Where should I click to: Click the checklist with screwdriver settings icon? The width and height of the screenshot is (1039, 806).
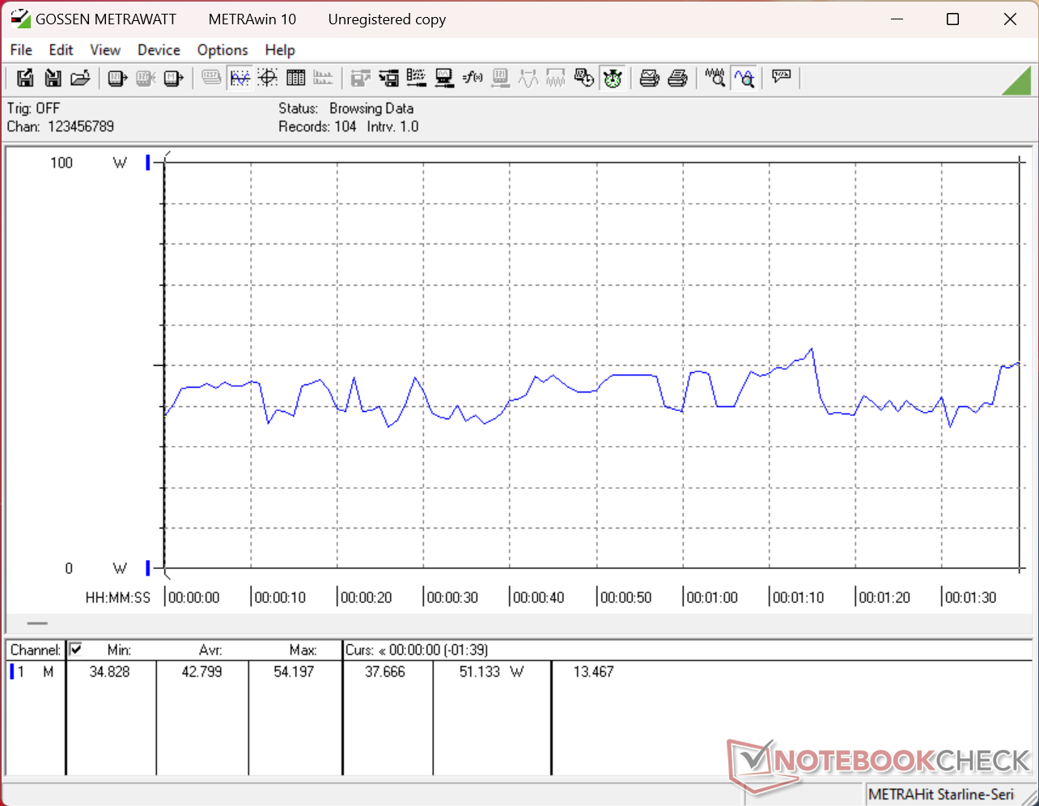[417, 78]
